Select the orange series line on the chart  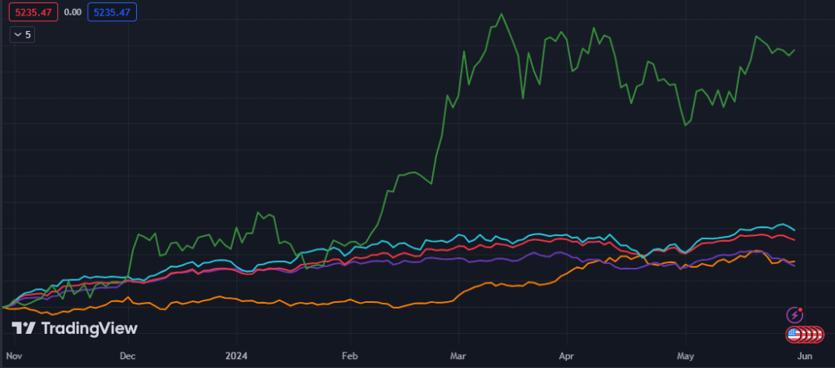coord(489,284)
